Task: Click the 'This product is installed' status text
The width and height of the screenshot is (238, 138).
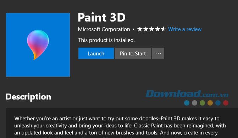Action: 106,40
